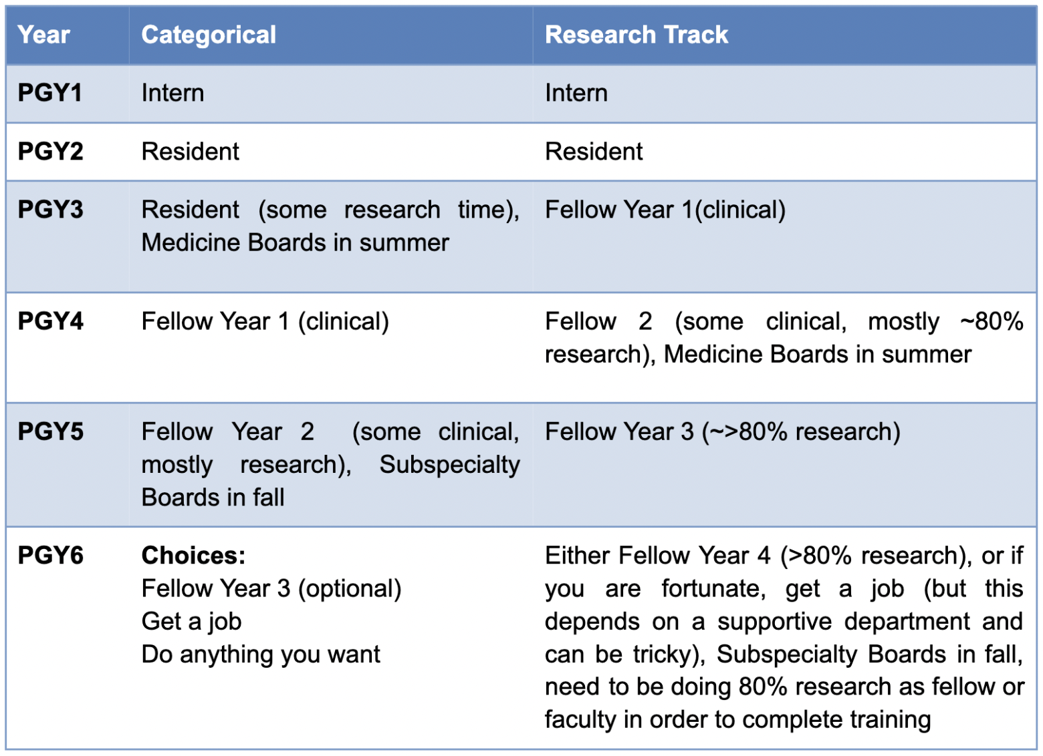Screen dimensions: 1043x756
Task: Click the Research Track column header
Action: [x=636, y=35]
